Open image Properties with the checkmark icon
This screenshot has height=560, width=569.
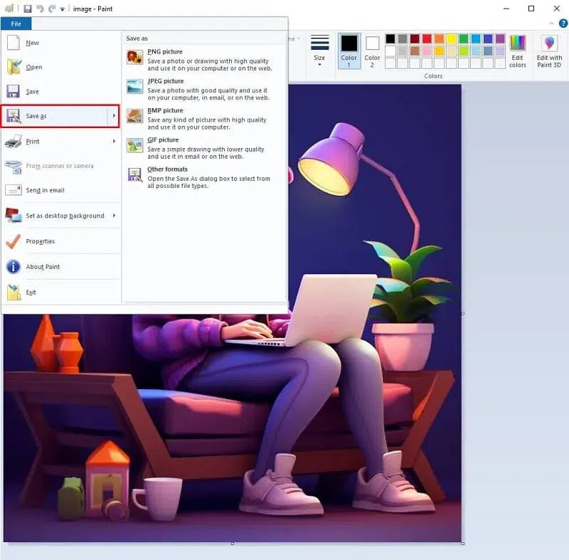61,241
